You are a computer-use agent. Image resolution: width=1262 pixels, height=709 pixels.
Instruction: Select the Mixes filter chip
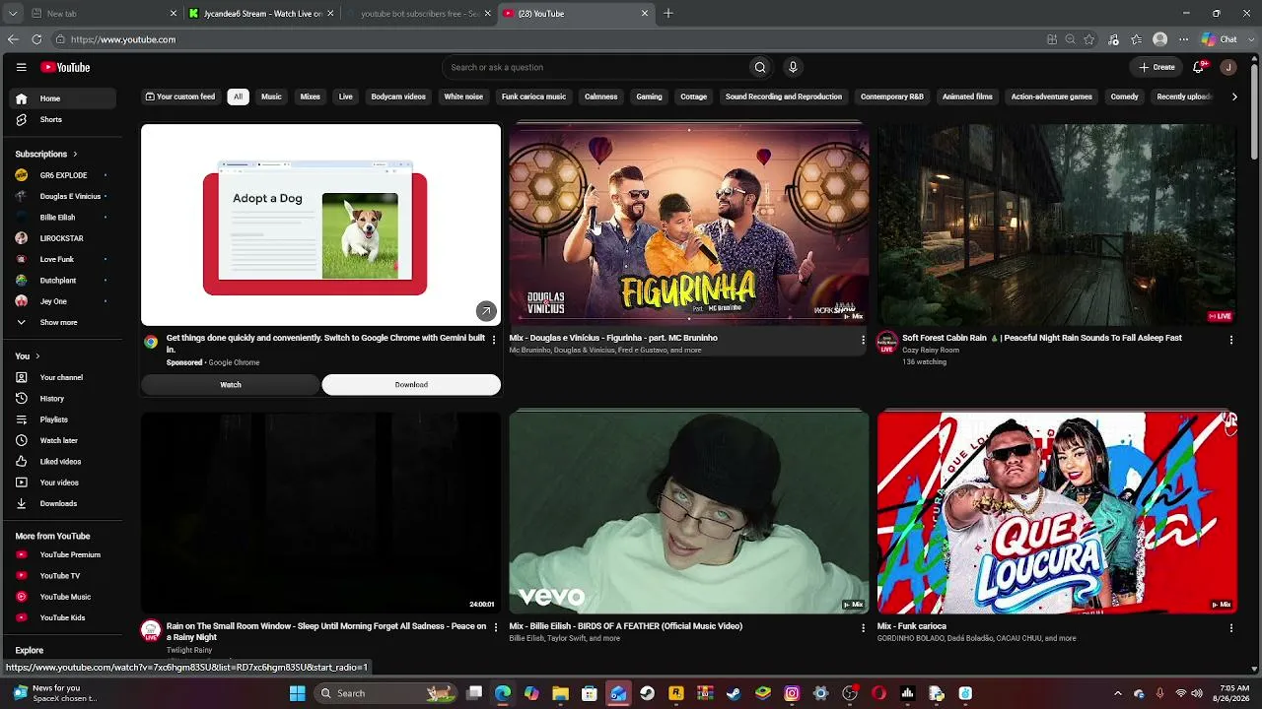(311, 97)
